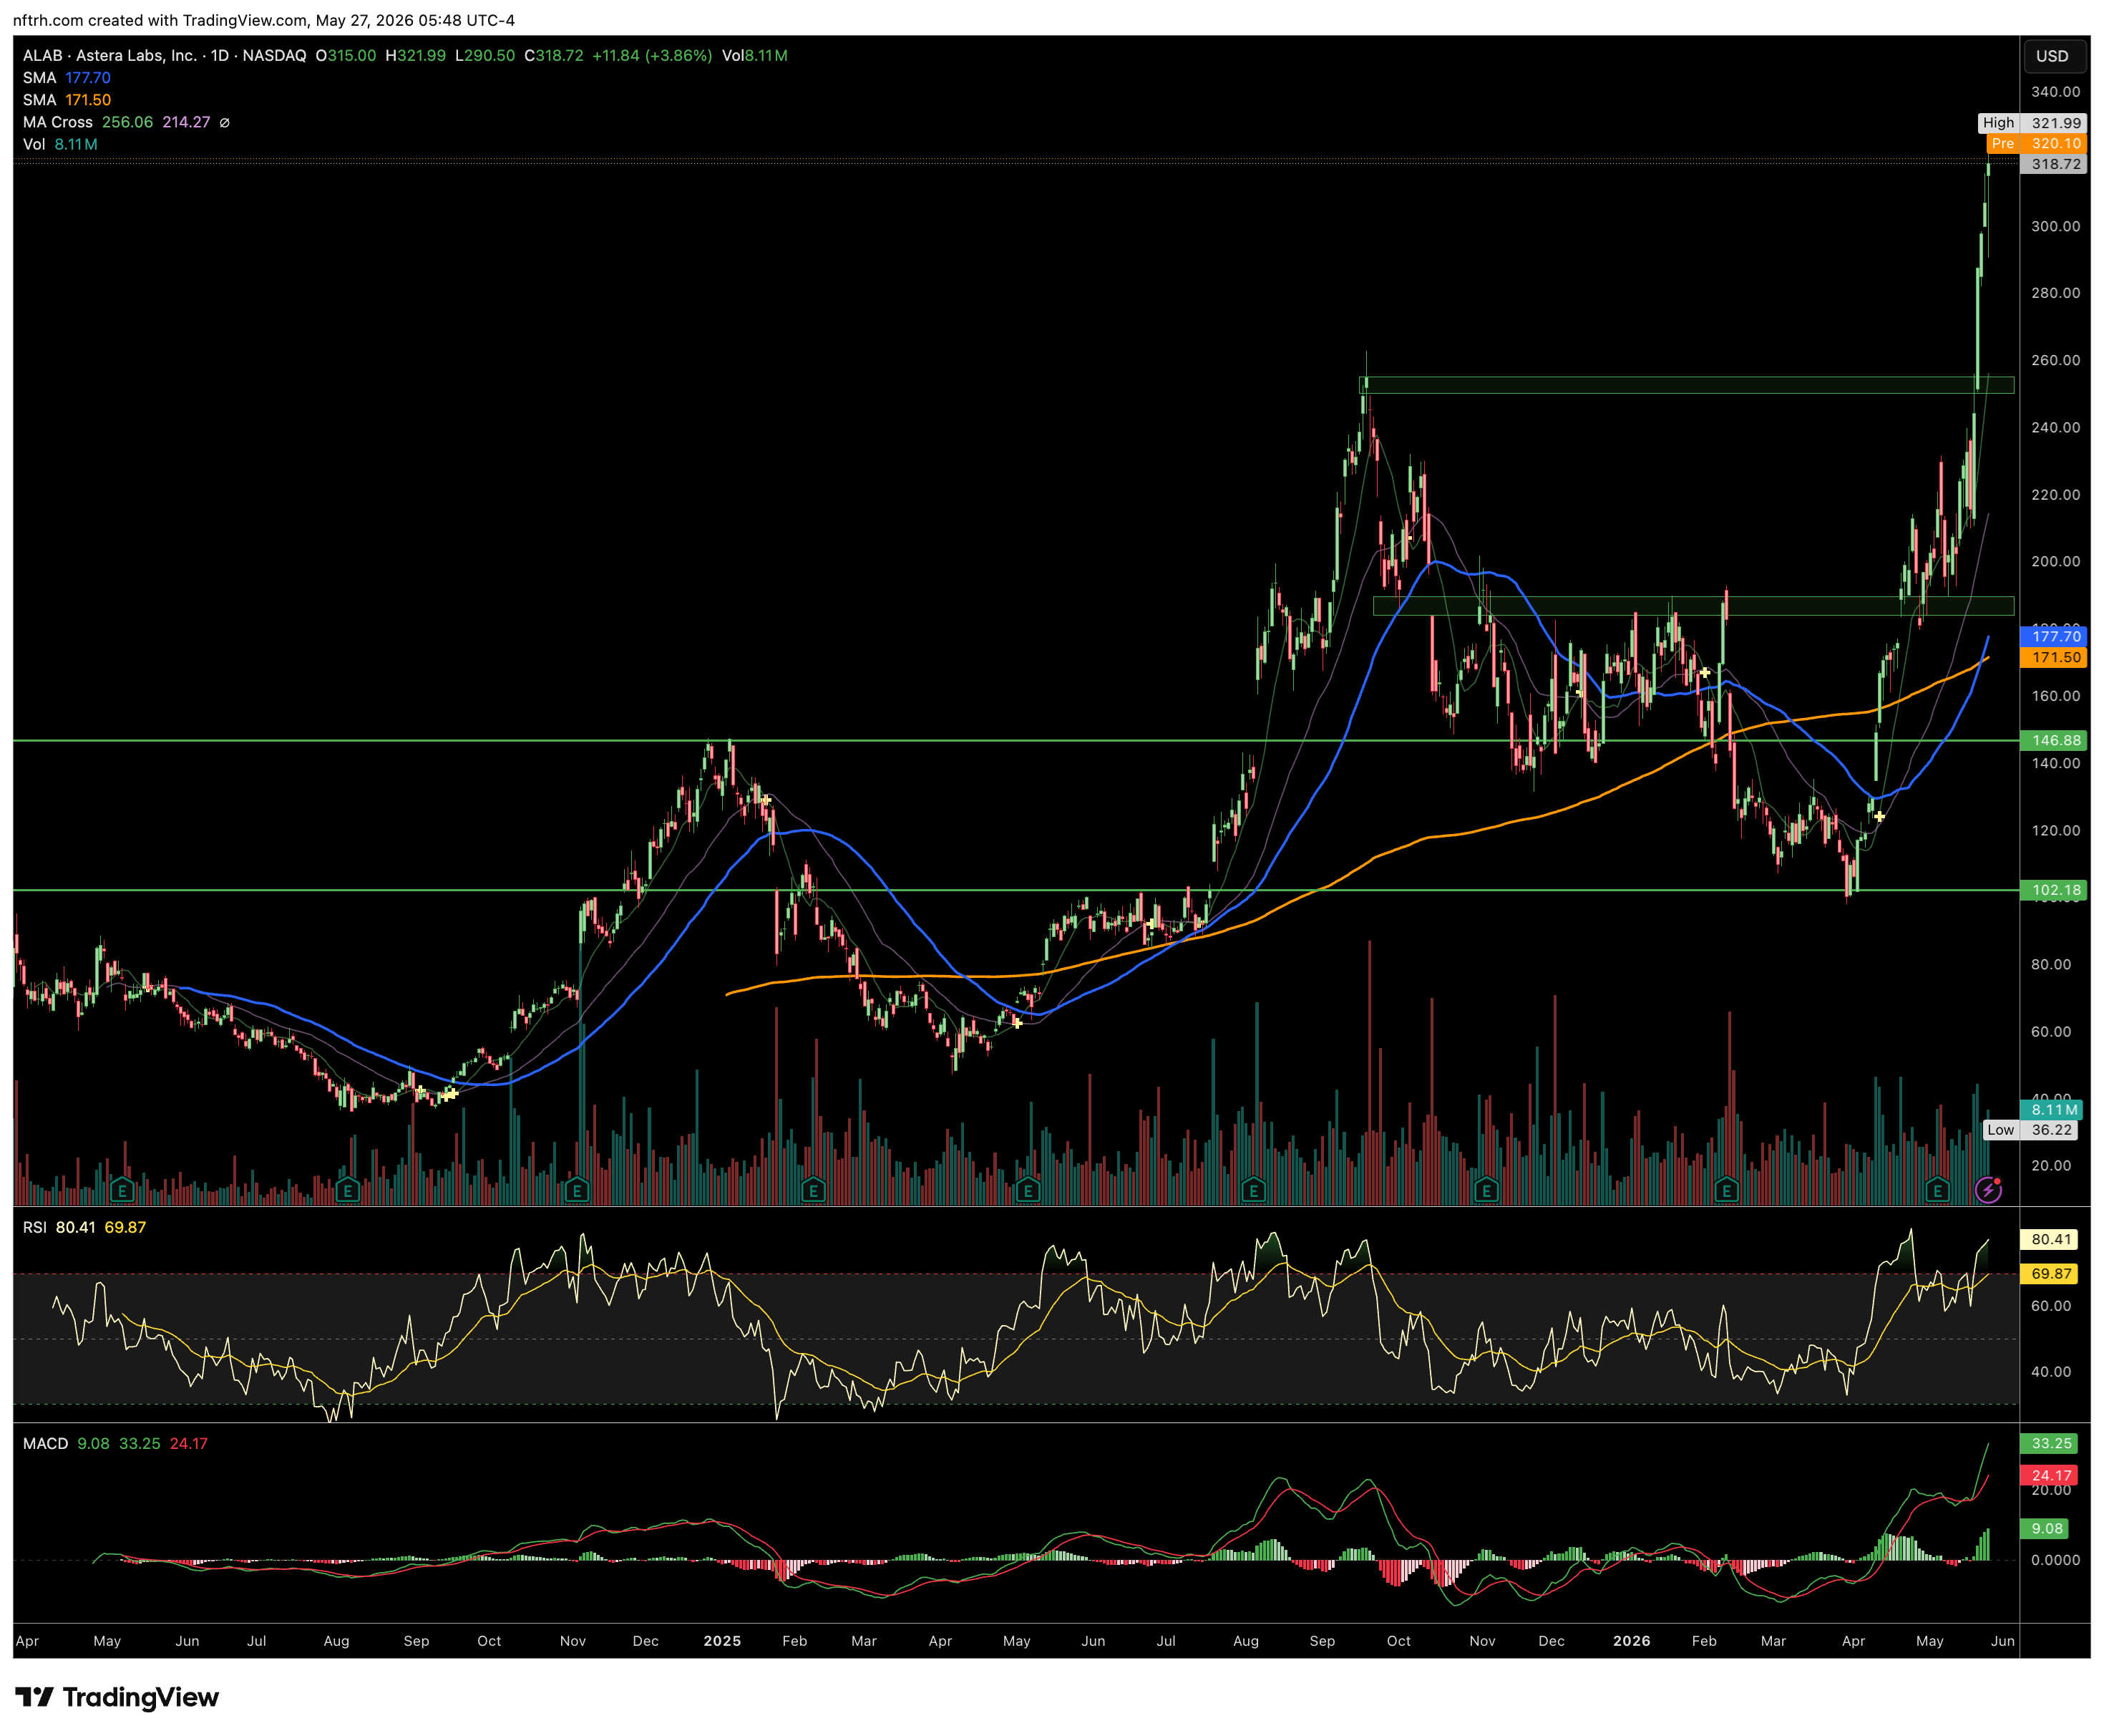Select the upper green resistance rectangle near 255
This screenshot has height=1736, width=2104.
tap(1686, 385)
